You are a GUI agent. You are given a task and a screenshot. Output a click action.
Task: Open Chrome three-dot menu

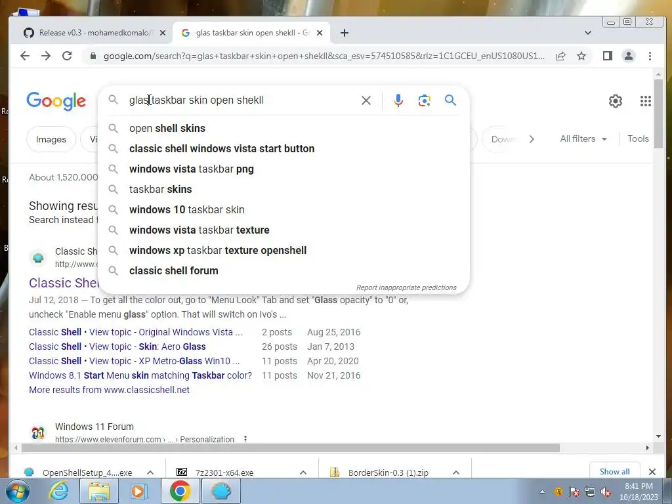pos(650,56)
